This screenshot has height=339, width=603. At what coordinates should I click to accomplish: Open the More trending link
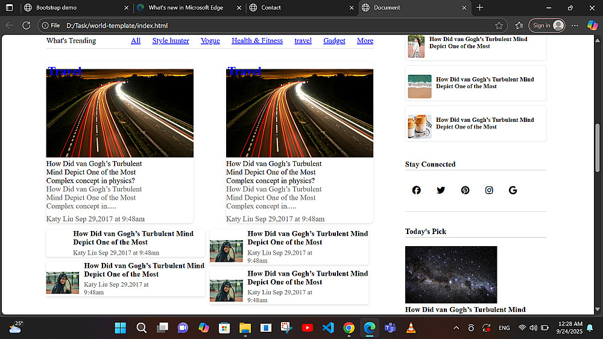pos(365,41)
